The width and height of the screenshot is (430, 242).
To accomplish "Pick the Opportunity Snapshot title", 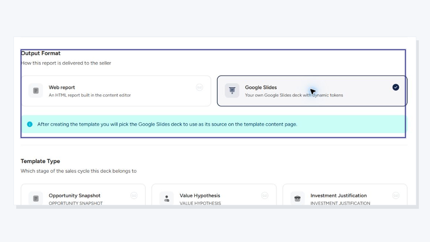I will coord(74,196).
